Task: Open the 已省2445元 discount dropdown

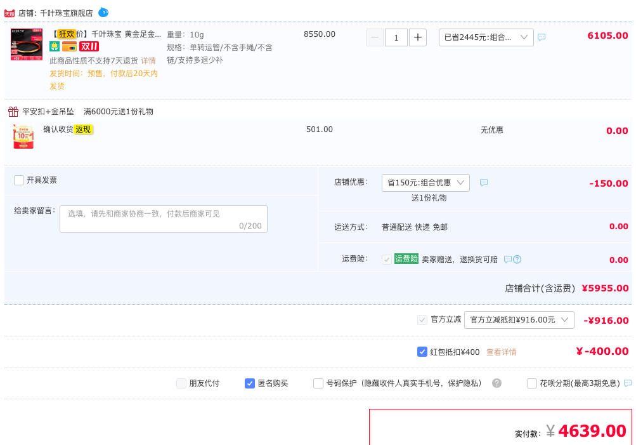Action: click(486, 37)
